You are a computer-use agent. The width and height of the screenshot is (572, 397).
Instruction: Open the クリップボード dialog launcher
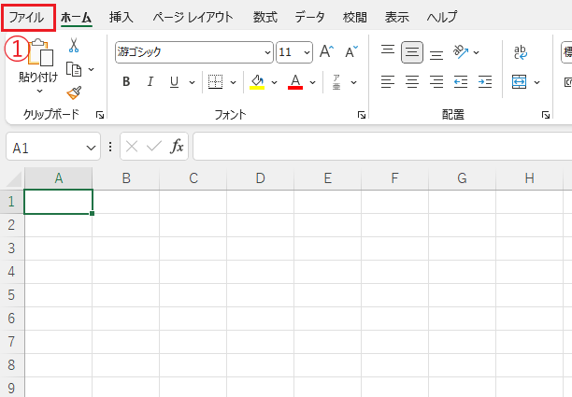(100, 115)
